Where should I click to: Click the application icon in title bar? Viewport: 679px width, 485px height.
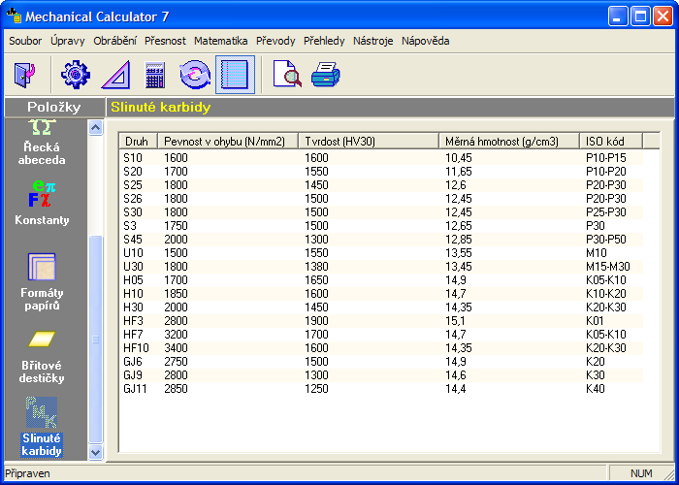(14, 16)
